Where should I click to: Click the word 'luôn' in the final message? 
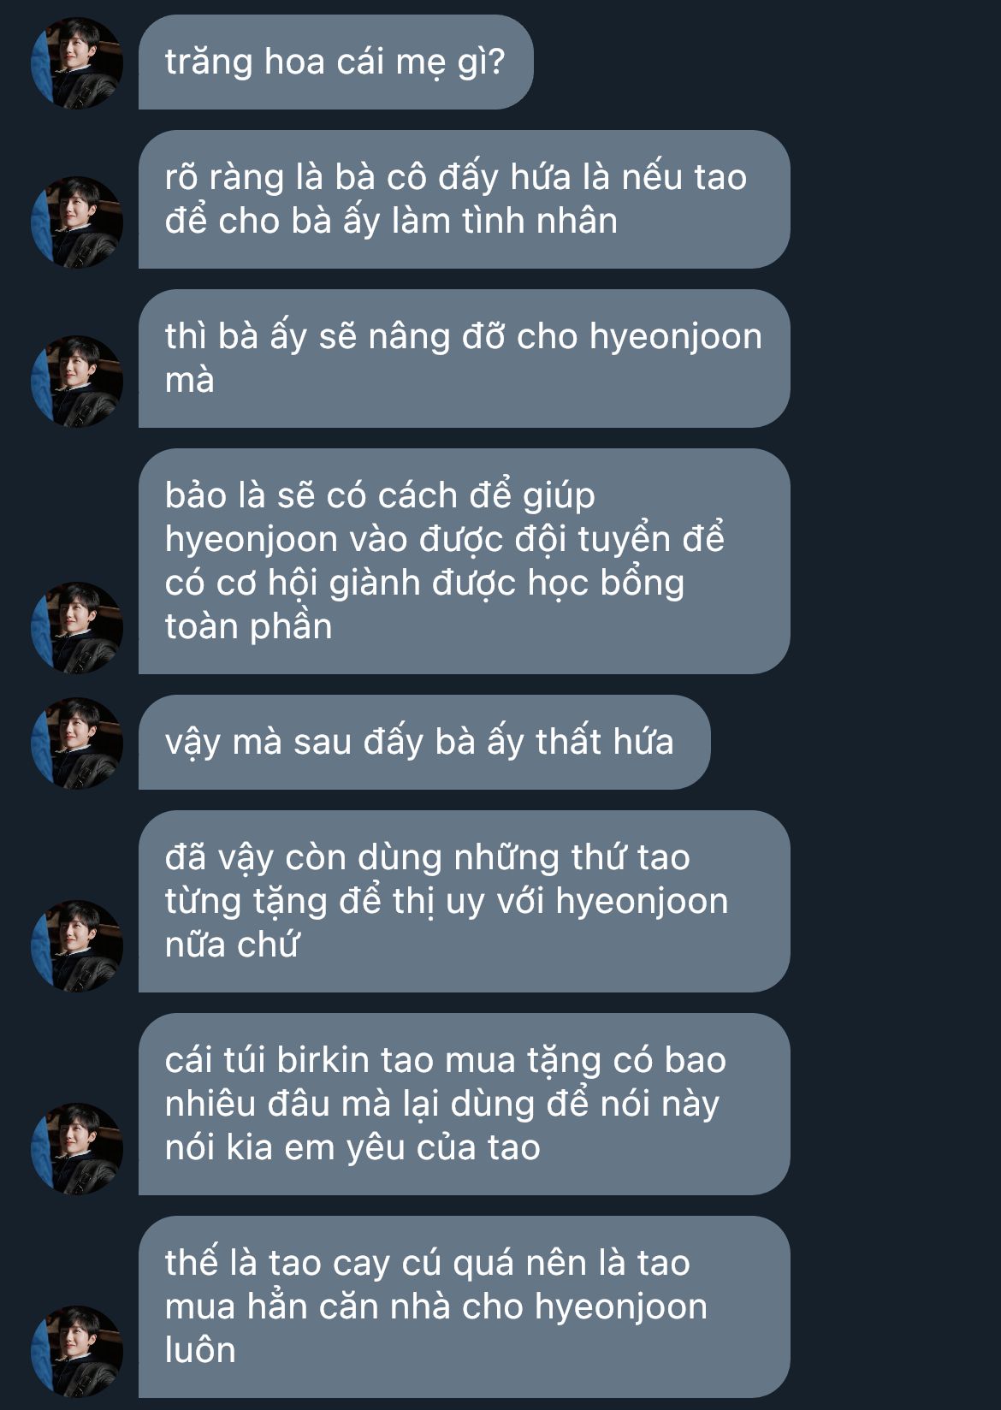click(x=200, y=1350)
